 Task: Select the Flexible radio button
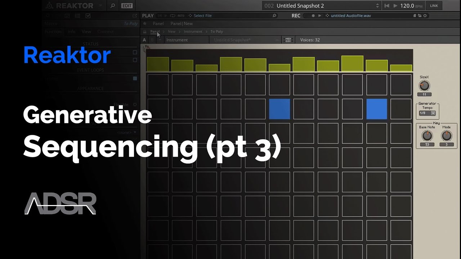pos(135,105)
